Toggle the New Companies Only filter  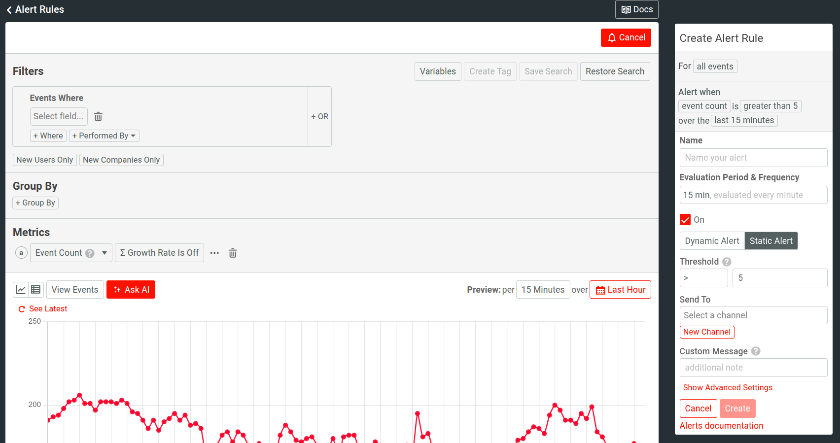121,160
